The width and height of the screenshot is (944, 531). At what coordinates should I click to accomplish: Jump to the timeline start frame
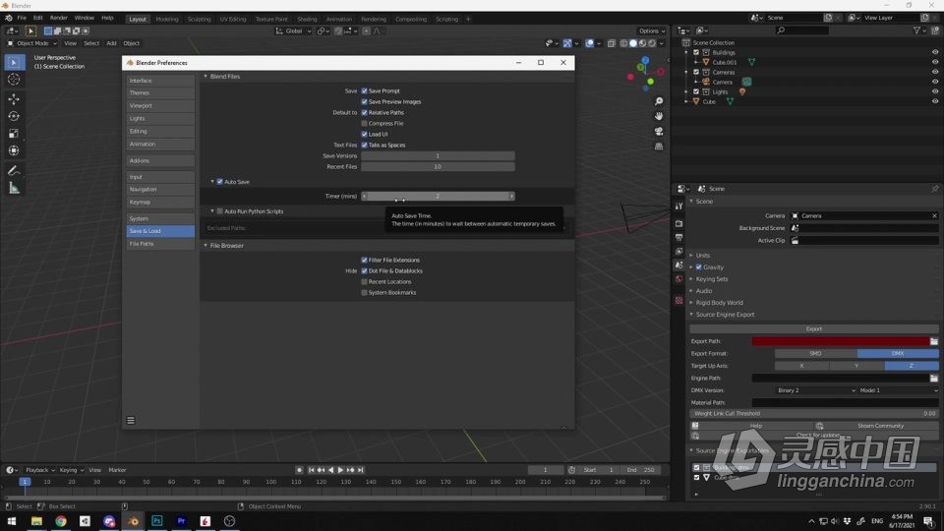click(312, 470)
